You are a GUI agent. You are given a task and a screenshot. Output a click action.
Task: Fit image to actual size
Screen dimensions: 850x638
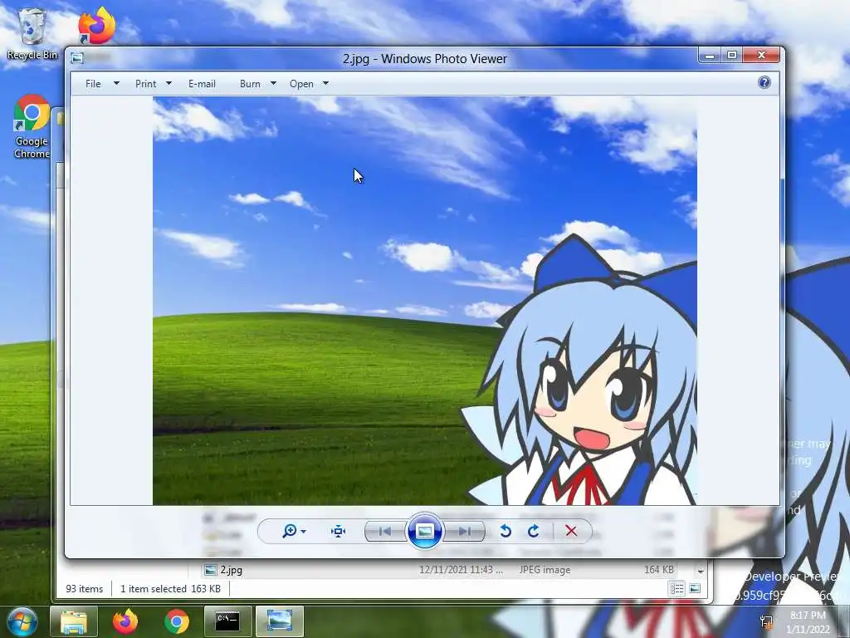tap(339, 531)
